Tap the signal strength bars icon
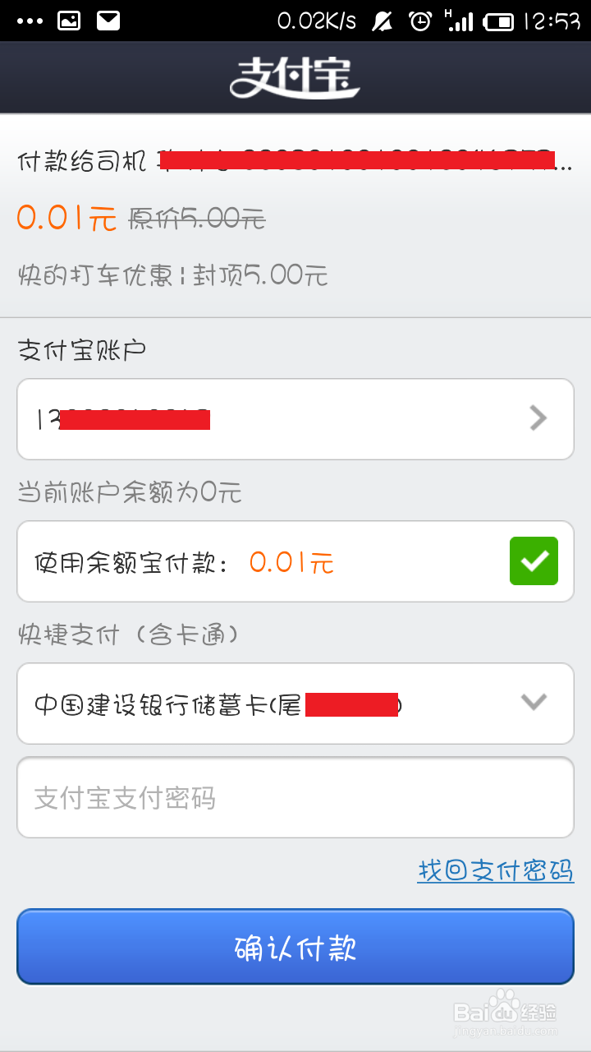591x1052 pixels. (459, 21)
